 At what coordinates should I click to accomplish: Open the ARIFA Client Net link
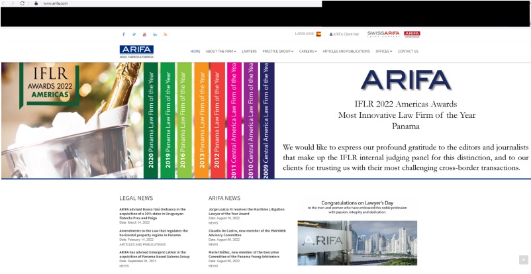click(343, 34)
